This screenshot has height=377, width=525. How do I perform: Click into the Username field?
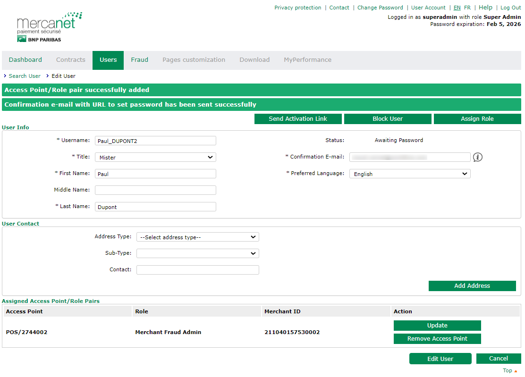coord(155,141)
